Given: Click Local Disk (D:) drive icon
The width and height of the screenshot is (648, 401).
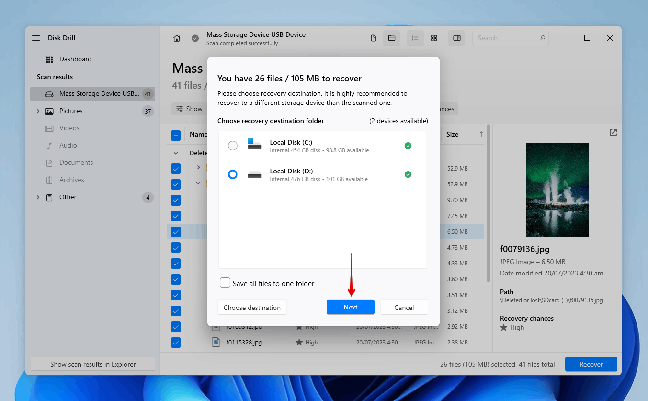Looking at the screenshot, I should click(x=255, y=175).
